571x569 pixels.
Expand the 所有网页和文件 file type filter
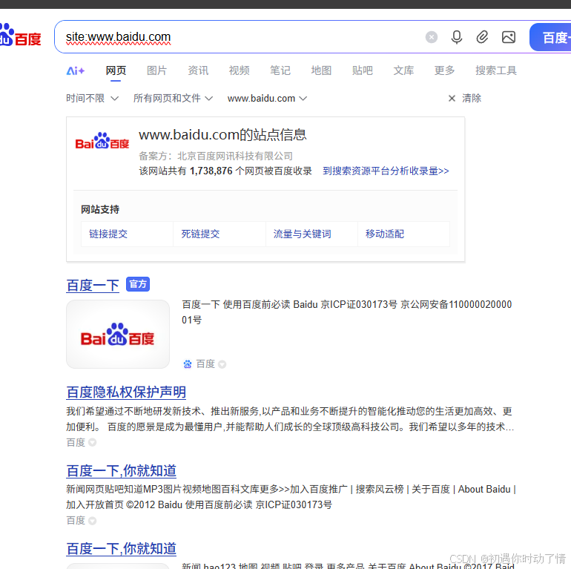pos(173,99)
